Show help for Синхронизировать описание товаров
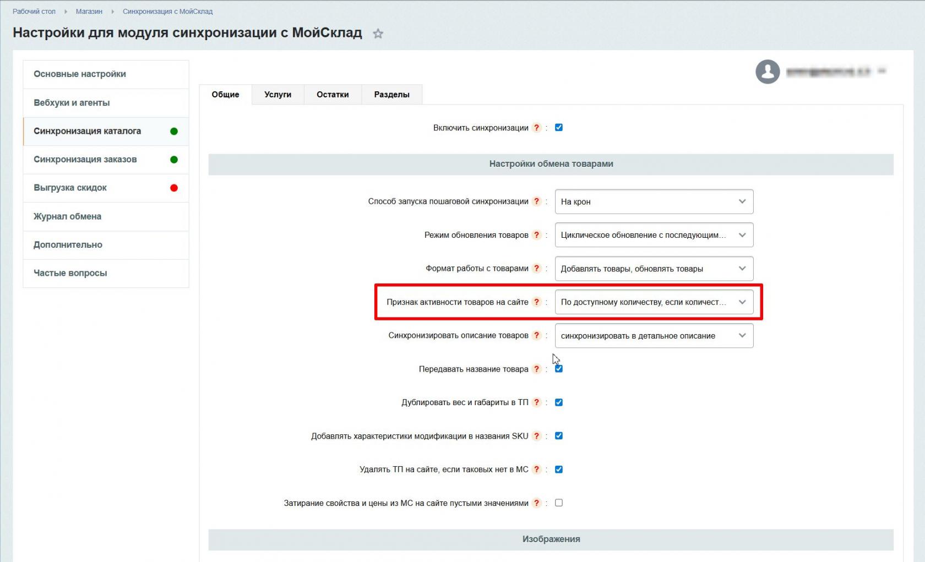 [x=537, y=336]
